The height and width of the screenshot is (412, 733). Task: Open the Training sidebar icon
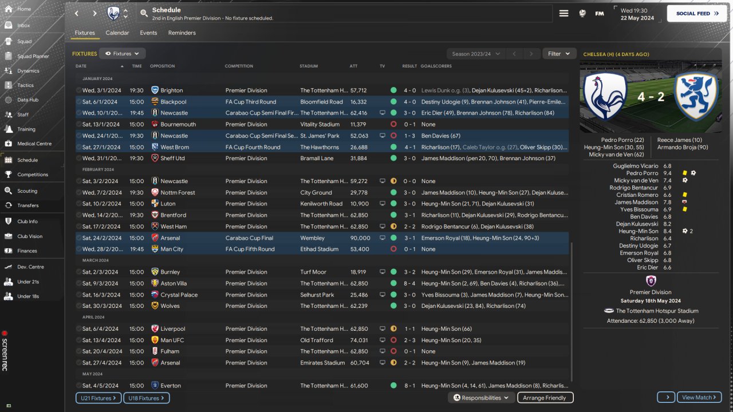[8, 129]
